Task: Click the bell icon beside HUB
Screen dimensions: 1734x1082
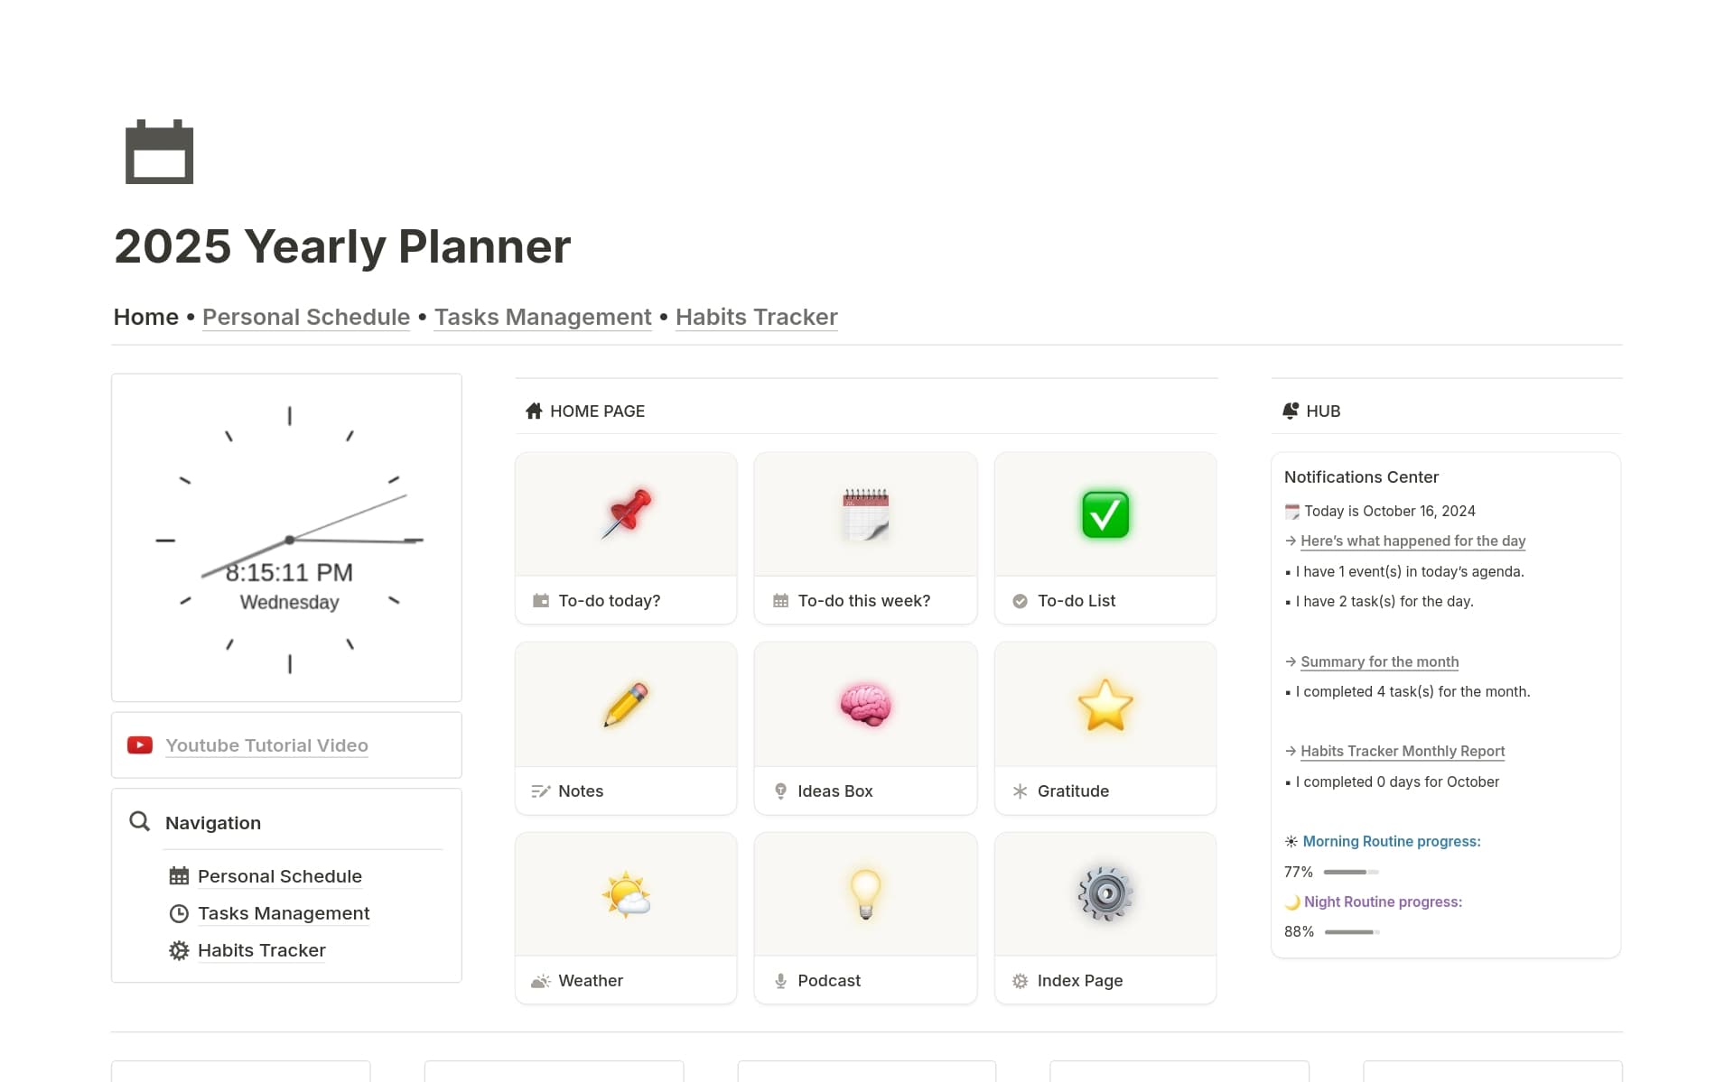Action: [1289, 411]
